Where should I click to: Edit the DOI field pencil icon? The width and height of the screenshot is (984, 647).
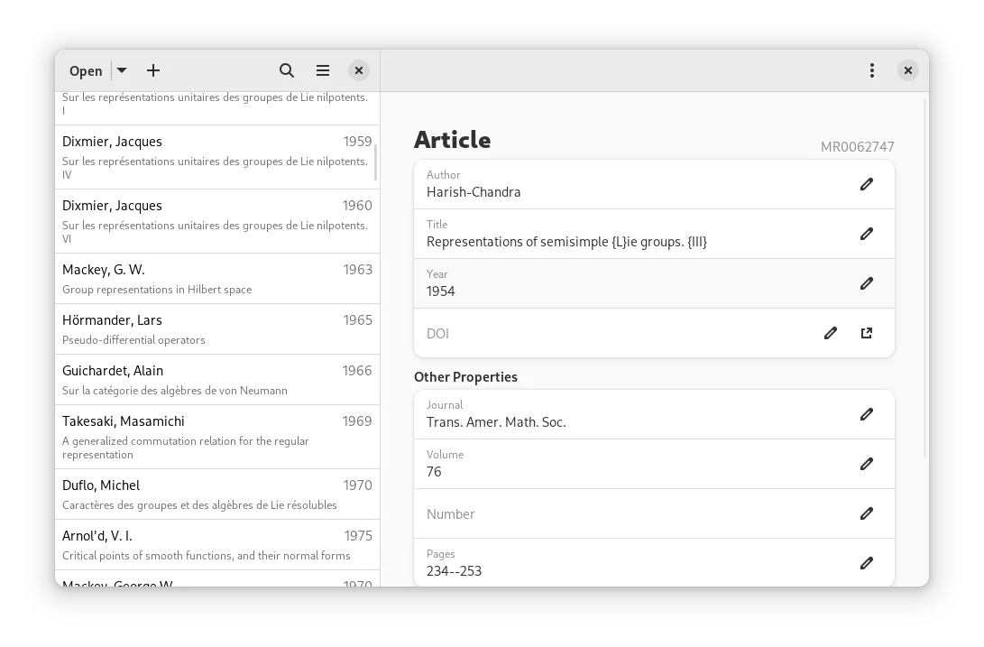[x=831, y=333]
